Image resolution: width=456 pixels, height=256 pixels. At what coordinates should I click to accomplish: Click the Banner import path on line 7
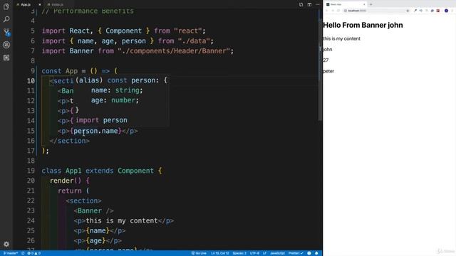click(174, 50)
